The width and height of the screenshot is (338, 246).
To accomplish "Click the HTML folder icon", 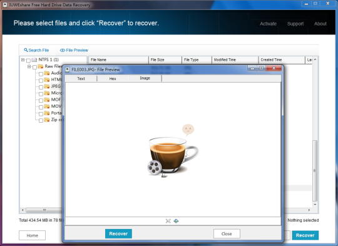I will click(47, 79).
